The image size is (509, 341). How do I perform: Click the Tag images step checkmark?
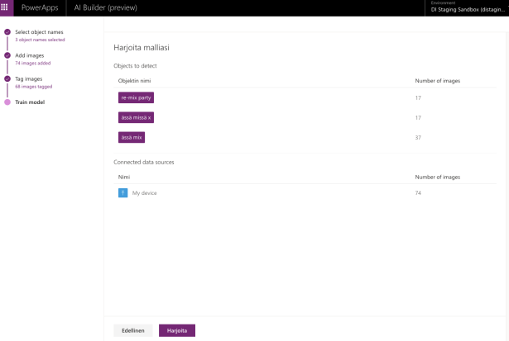click(7, 79)
